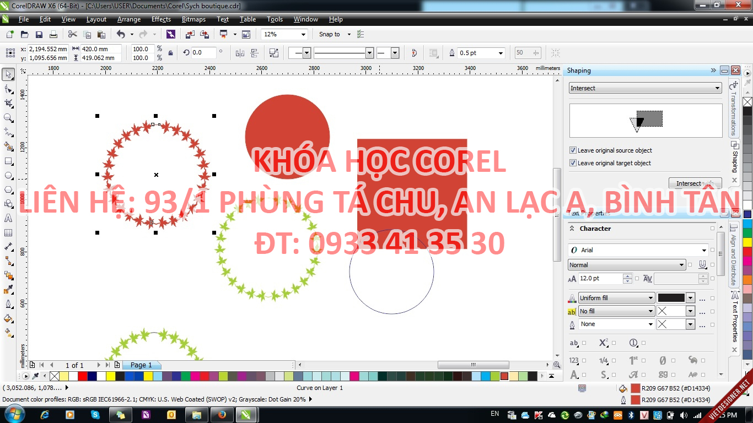The height and width of the screenshot is (423, 753).
Task: Open the Options icon next to Snap to
Action: pos(361,34)
